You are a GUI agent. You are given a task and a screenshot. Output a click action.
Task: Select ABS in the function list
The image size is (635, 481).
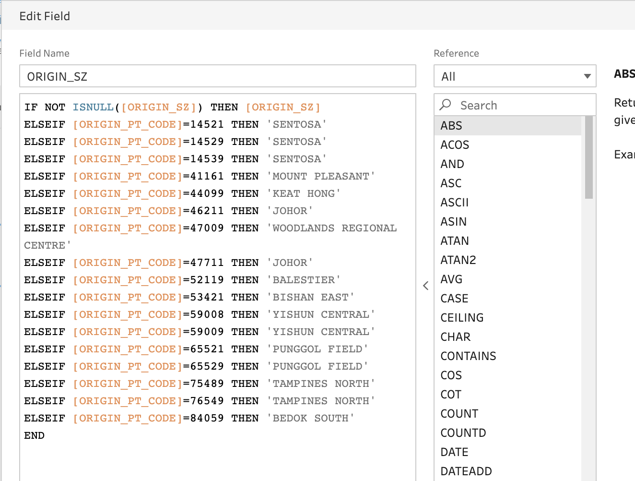[x=451, y=126]
